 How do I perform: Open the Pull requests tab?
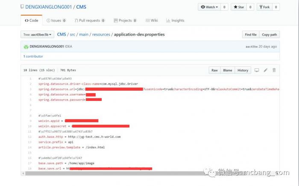click(89, 21)
